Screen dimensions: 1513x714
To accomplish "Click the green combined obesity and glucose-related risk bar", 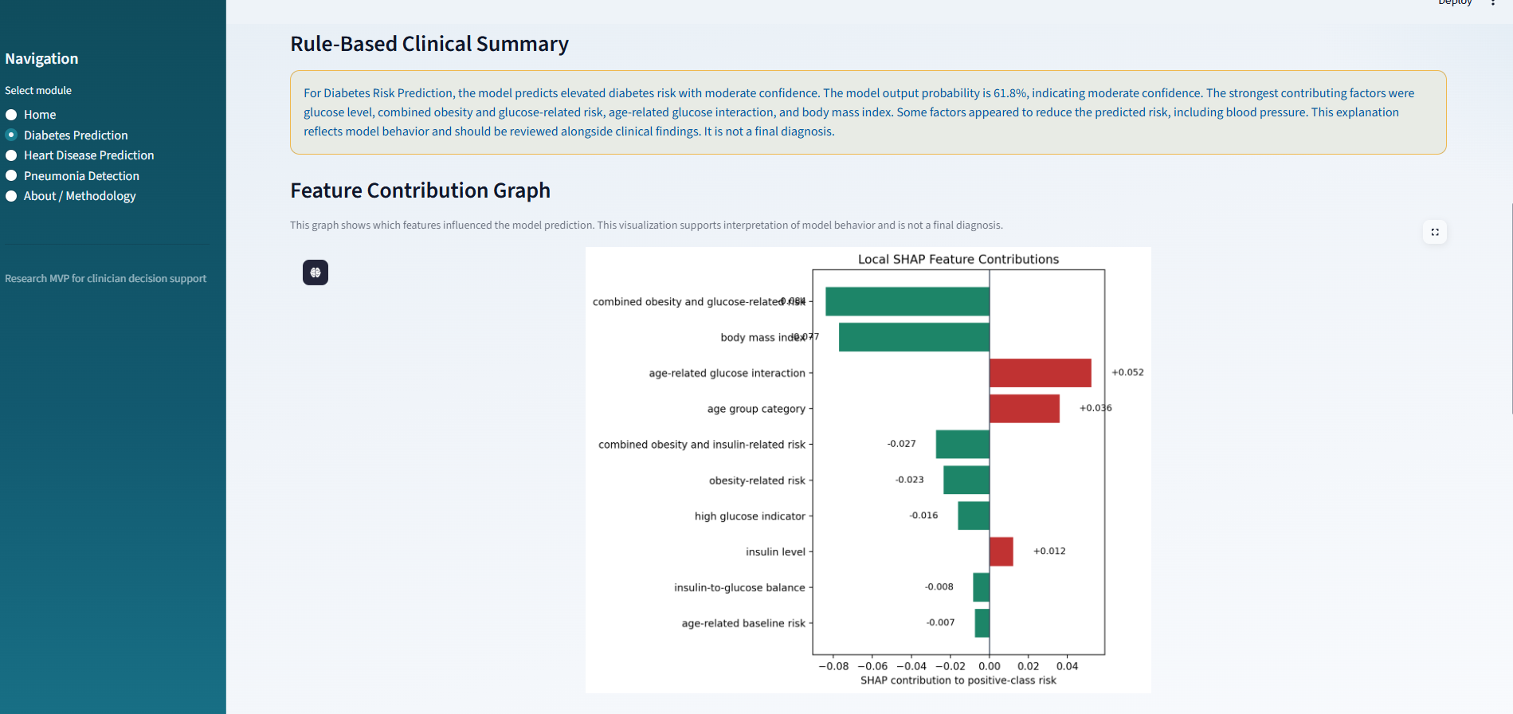I will [907, 301].
